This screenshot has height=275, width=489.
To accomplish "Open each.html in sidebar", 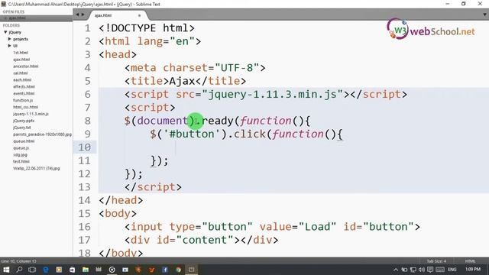I will 22,79.
